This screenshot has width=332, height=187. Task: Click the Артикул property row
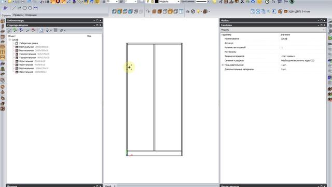tap(273, 43)
